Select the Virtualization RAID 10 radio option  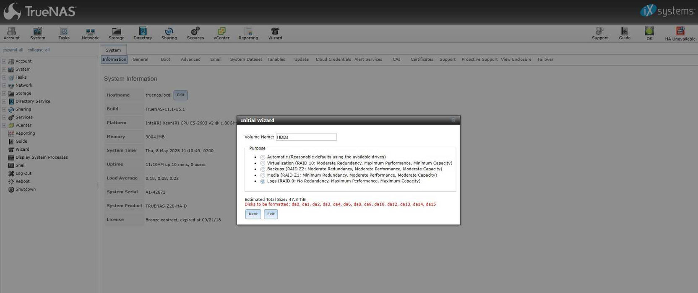point(263,163)
